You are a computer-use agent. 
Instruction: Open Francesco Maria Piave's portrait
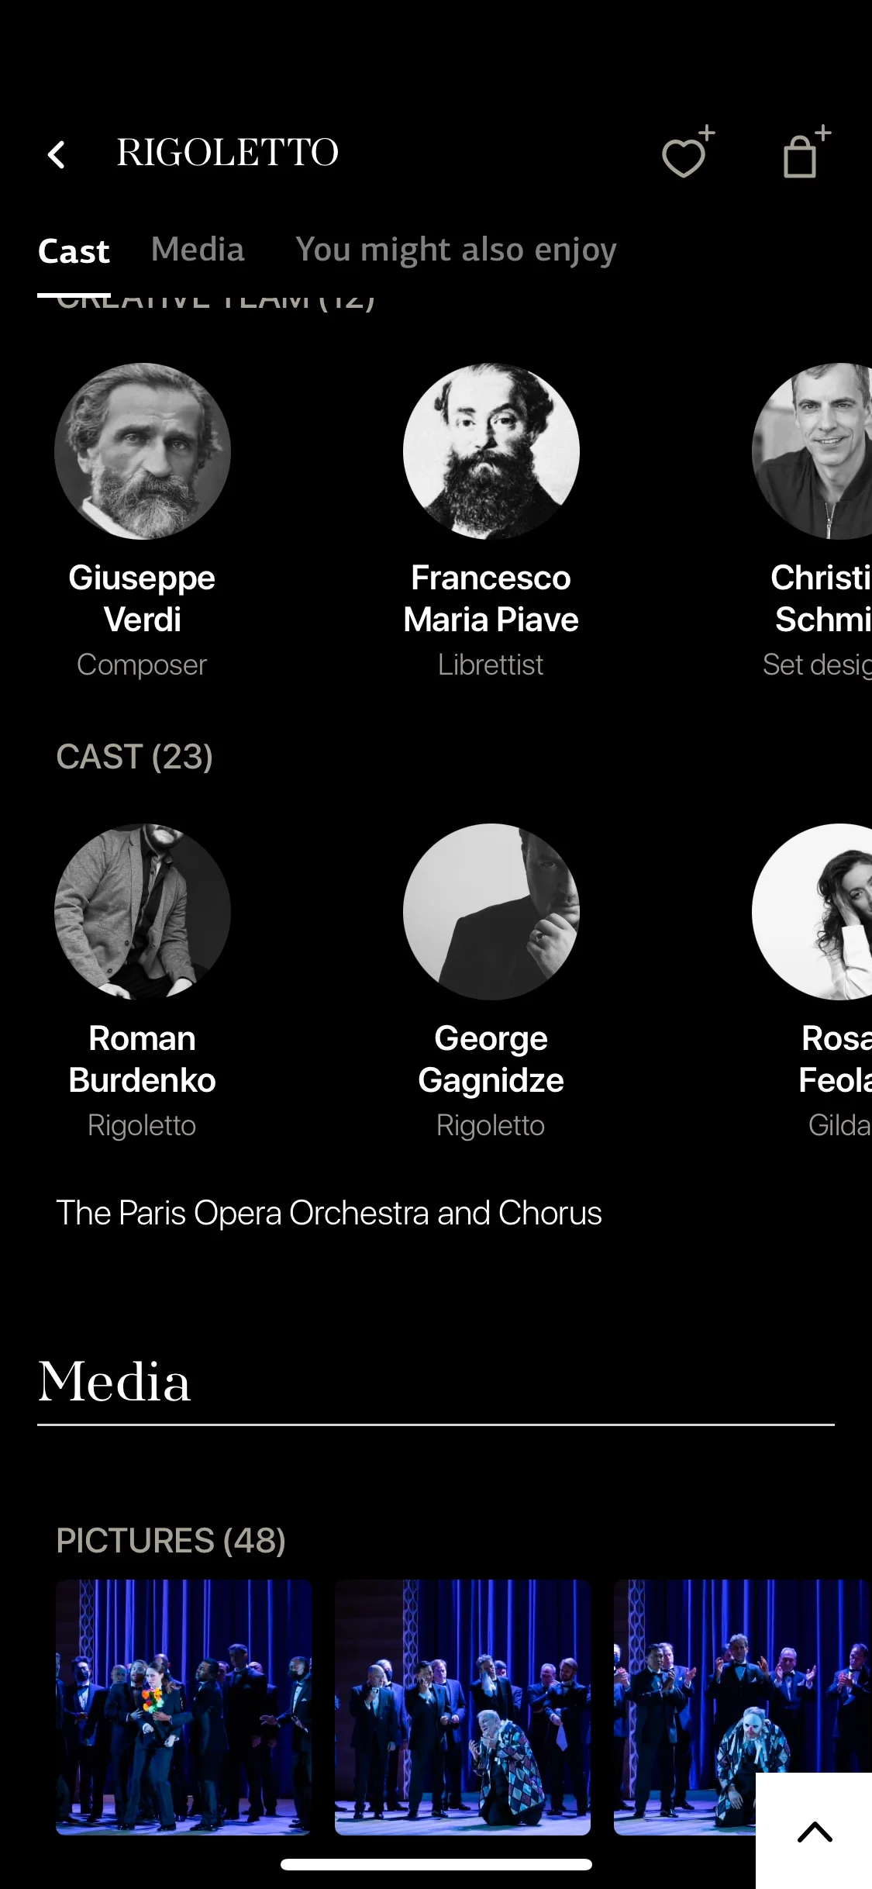coord(491,451)
